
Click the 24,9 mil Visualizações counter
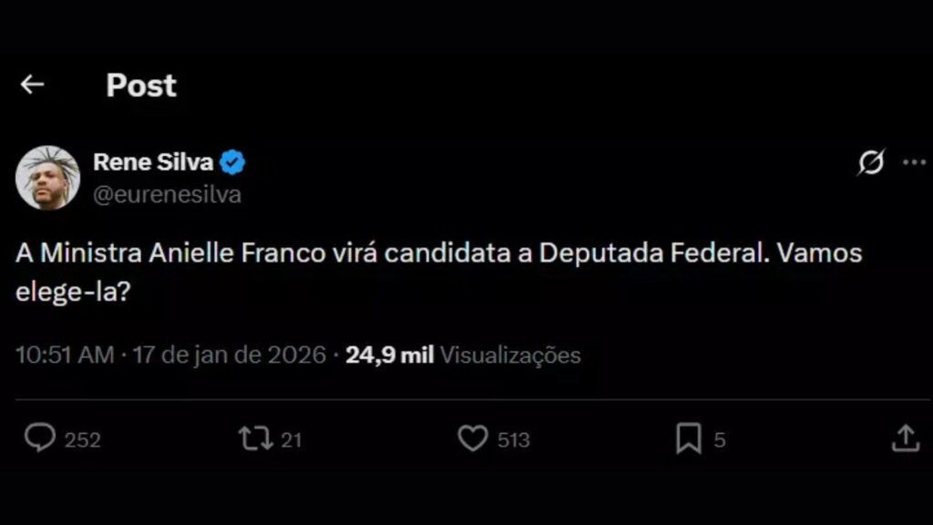[463, 355]
